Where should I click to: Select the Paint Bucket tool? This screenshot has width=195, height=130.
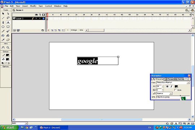click(x=8, y=35)
